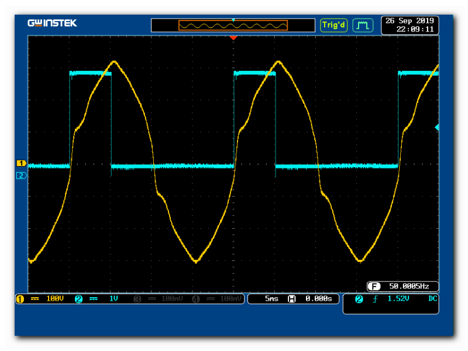Click the Trig'd status indicator
This screenshot has height=351, width=468.
point(334,25)
